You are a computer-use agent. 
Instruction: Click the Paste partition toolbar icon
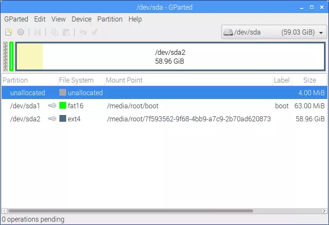point(66,32)
